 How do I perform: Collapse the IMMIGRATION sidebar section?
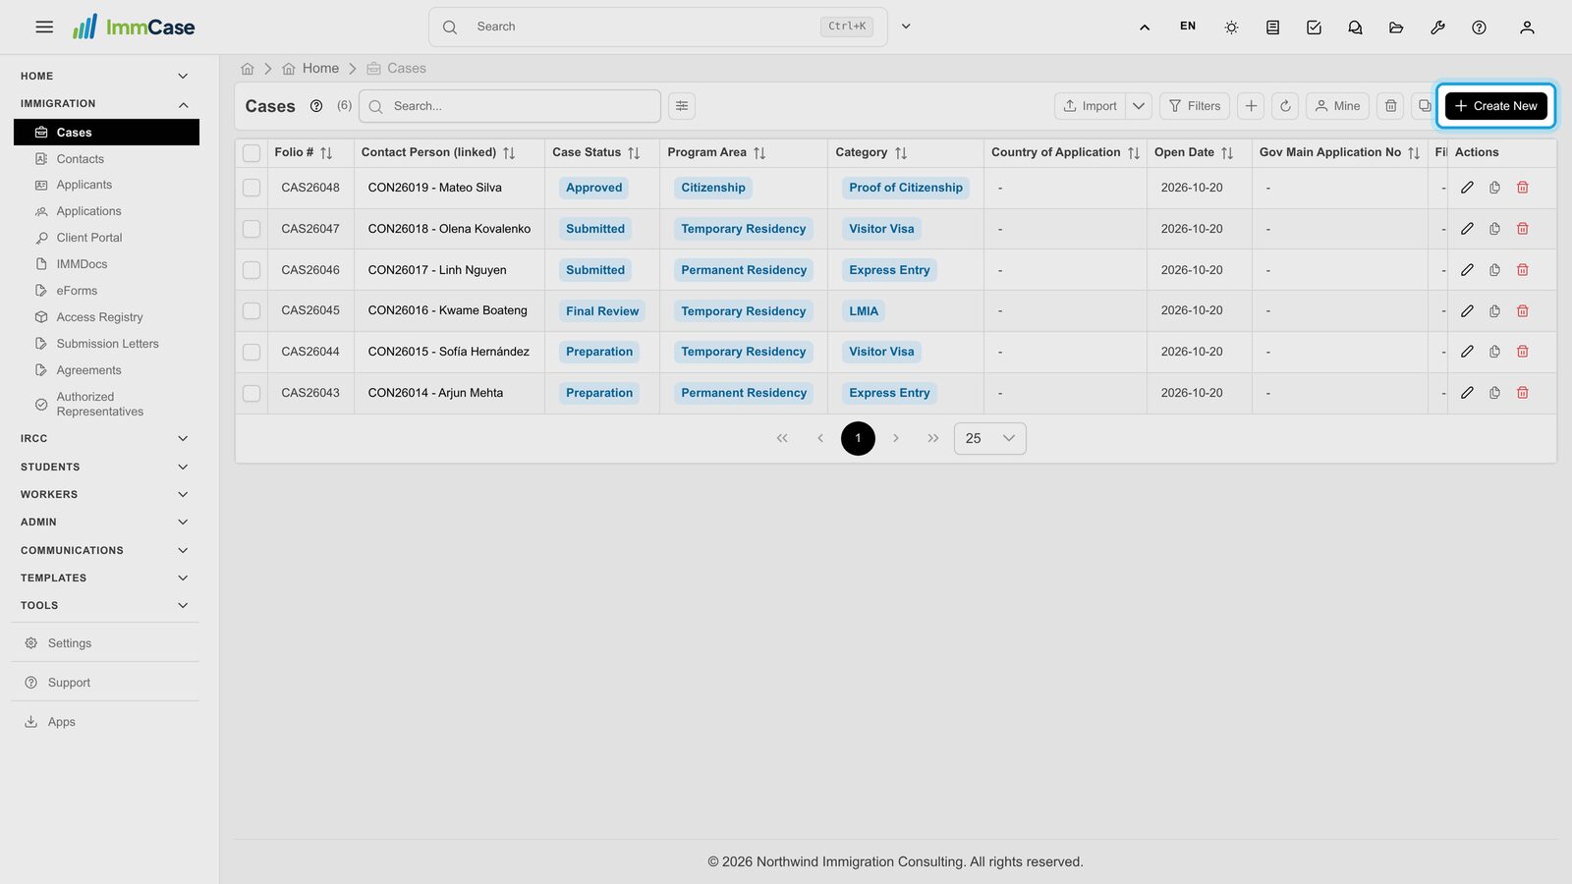point(104,104)
